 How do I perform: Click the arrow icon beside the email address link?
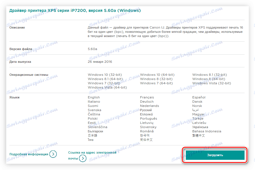tap(82, 158)
